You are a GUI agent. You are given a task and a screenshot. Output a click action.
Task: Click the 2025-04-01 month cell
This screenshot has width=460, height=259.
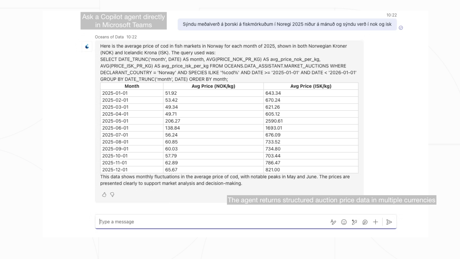[132, 114]
